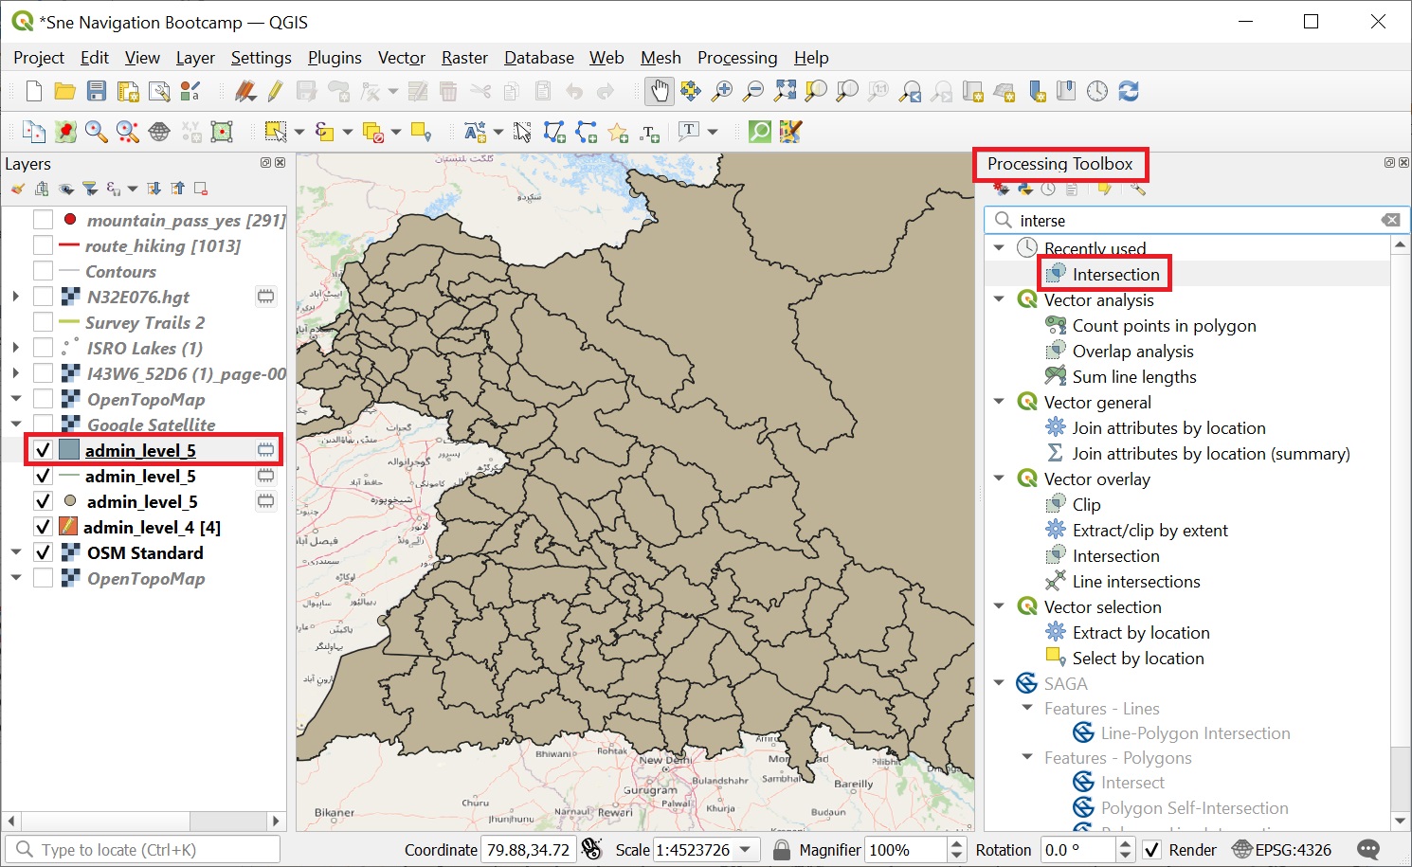Choose the Clip algorithm
Screen dimensions: 1412x867
pyautogui.click(x=1086, y=504)
